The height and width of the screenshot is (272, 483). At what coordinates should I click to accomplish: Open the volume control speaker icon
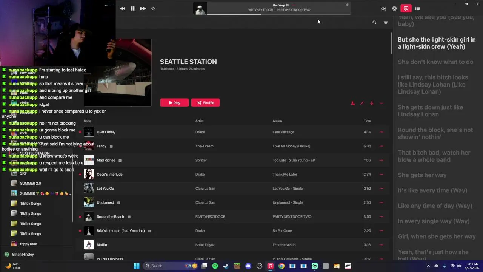384,8
